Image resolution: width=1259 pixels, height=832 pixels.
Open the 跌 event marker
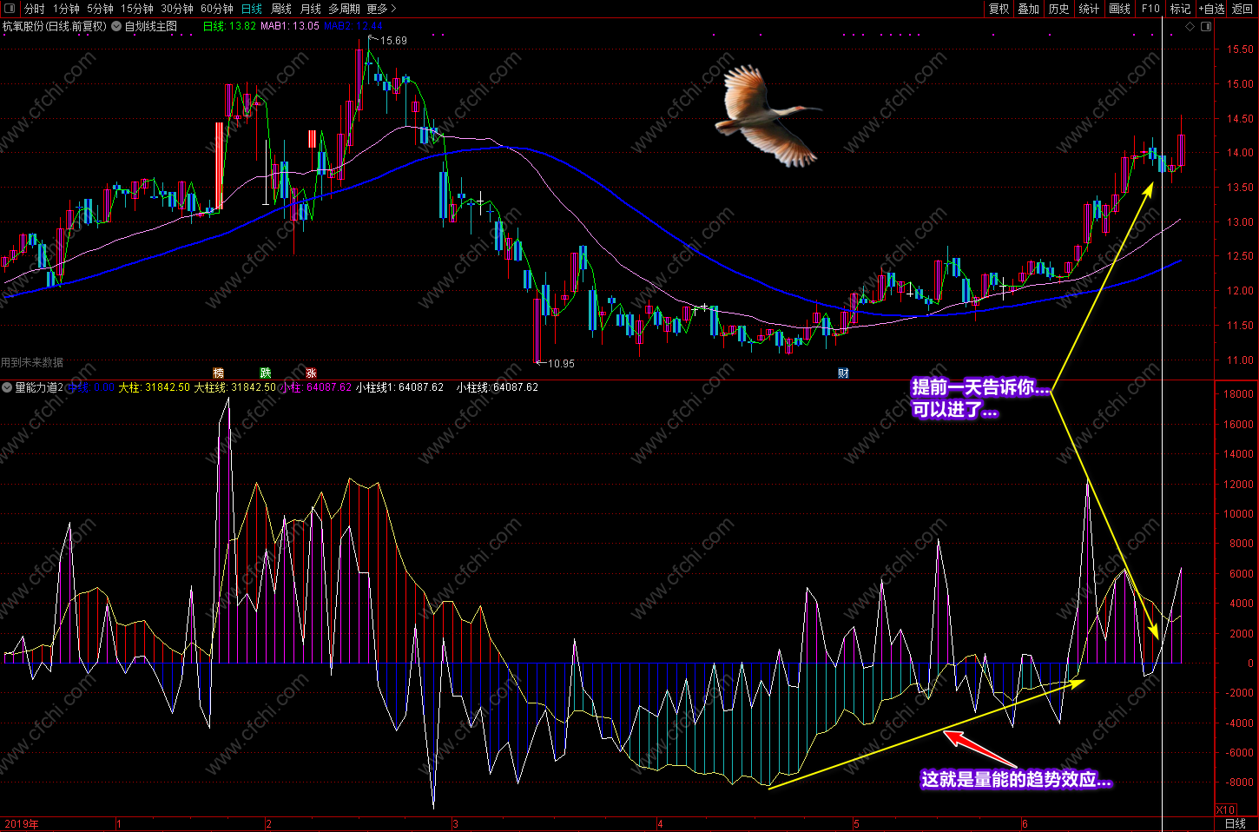coord(266,373)
